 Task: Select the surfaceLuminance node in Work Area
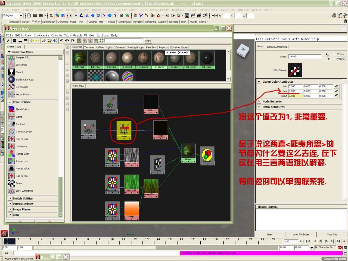[x=88, y=129]
